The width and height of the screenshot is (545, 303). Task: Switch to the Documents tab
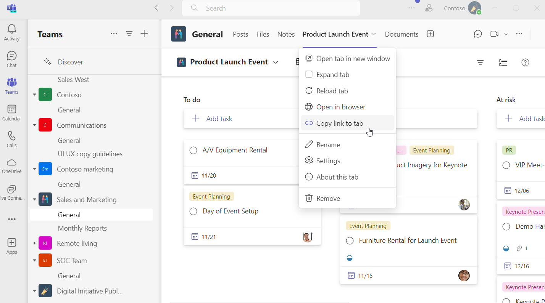401,34
